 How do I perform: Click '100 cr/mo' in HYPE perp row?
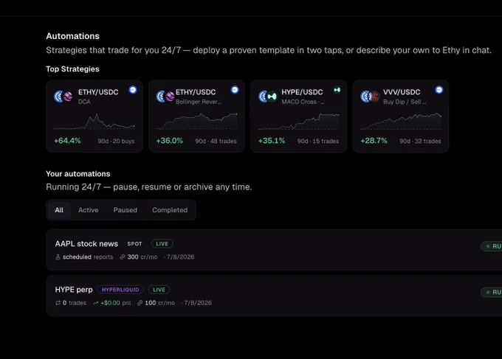point(159,303)
